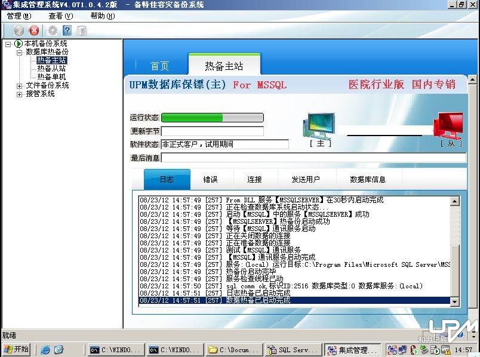
Task: Switch to the C:\Docum... folder taskbar button
Action: [234, 350]
